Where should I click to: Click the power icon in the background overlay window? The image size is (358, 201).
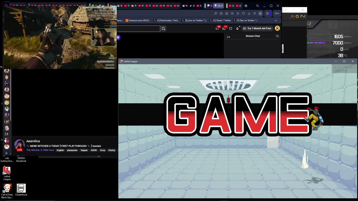(x=297, y=16)
